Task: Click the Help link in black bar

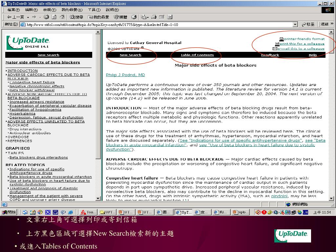Action: click(313, 55)
